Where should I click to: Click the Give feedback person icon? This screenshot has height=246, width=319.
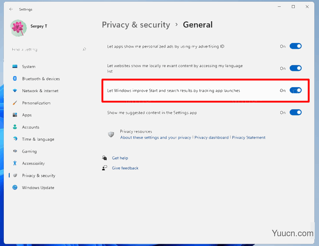[105, 168]
